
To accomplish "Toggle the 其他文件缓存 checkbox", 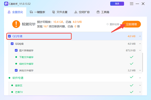I will (16, 70).
